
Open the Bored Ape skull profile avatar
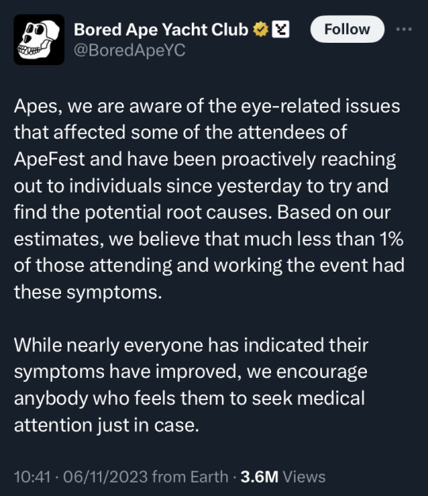pyautogui.click(x=39, y=40)
